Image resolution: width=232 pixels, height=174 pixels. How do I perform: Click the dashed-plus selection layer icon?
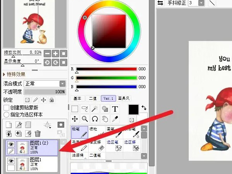coord(18,133)
